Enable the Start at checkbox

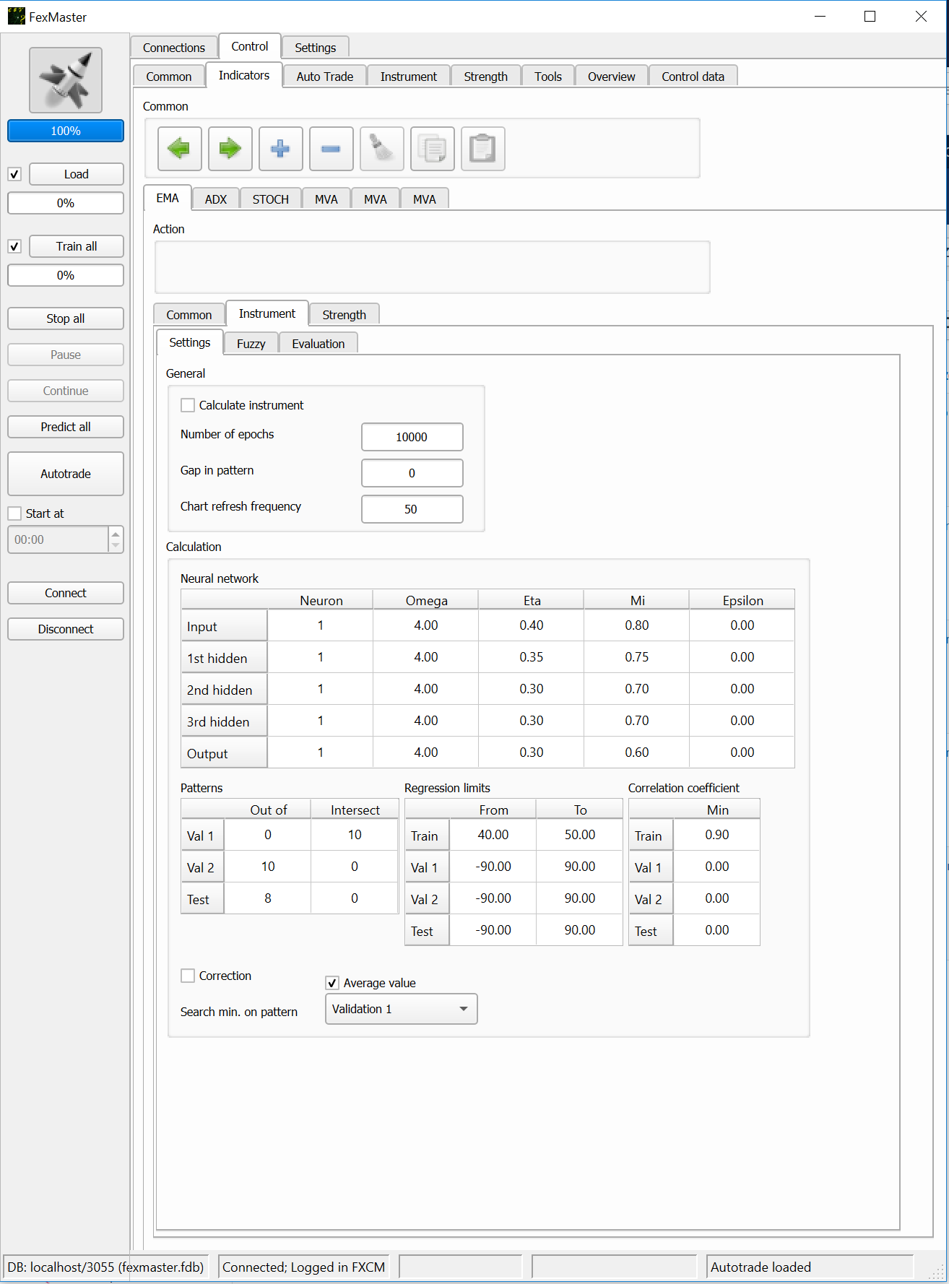[x=14, y=513]
